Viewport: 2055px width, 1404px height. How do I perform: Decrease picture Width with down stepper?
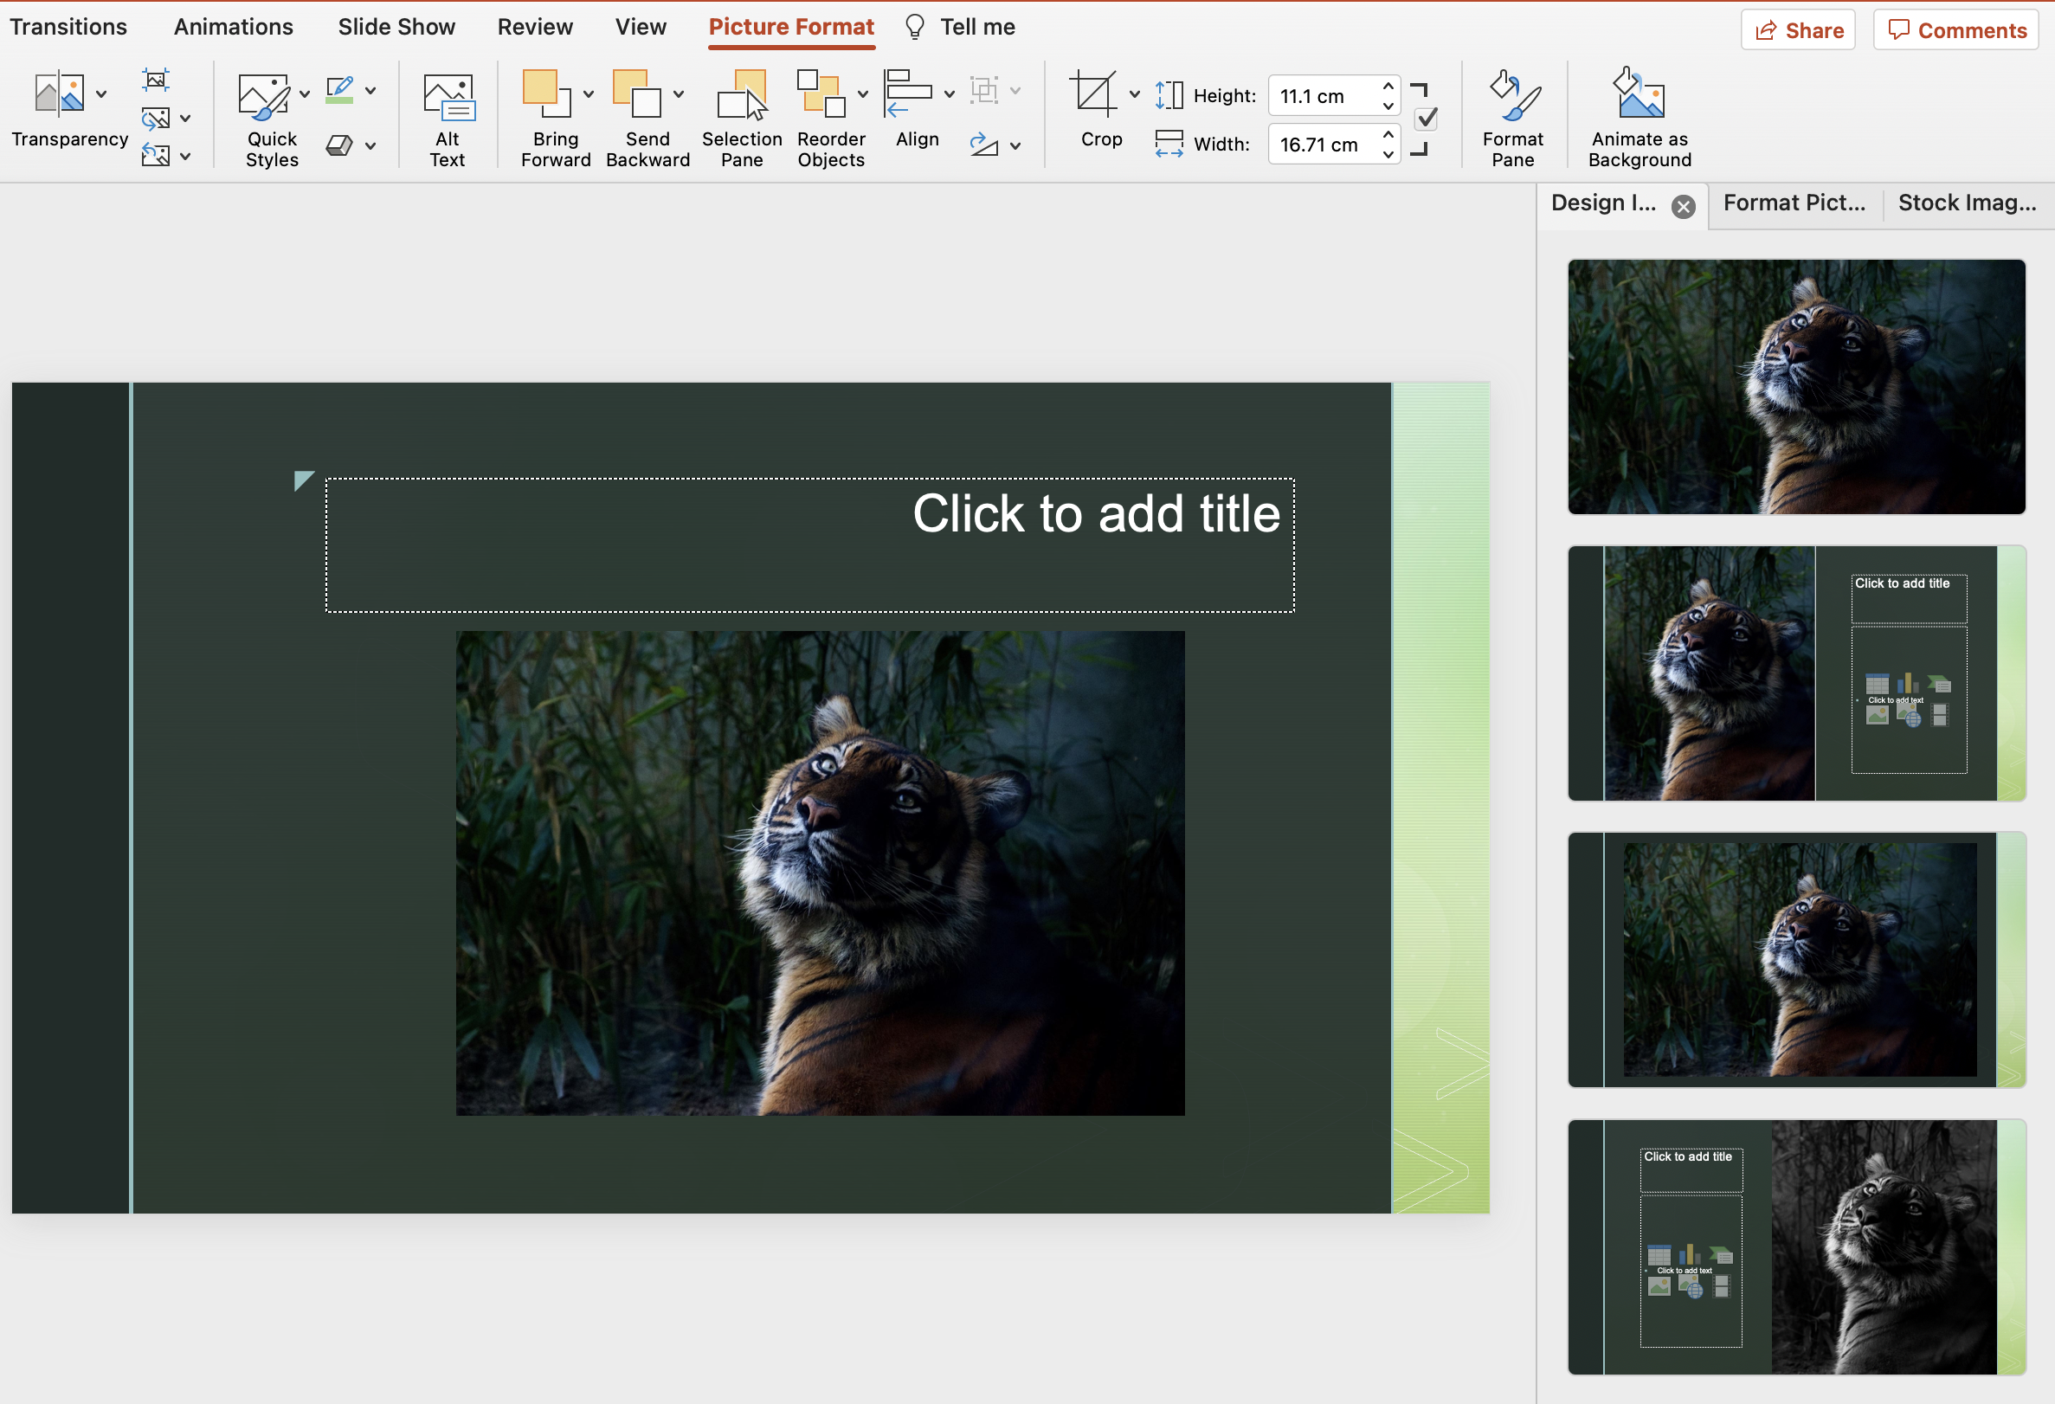coord(1389,155)
